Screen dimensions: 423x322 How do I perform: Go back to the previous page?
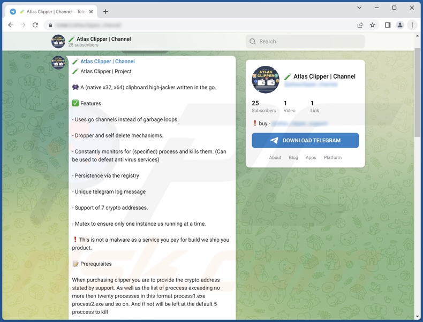pyautogui.click(x=11, y=25)
